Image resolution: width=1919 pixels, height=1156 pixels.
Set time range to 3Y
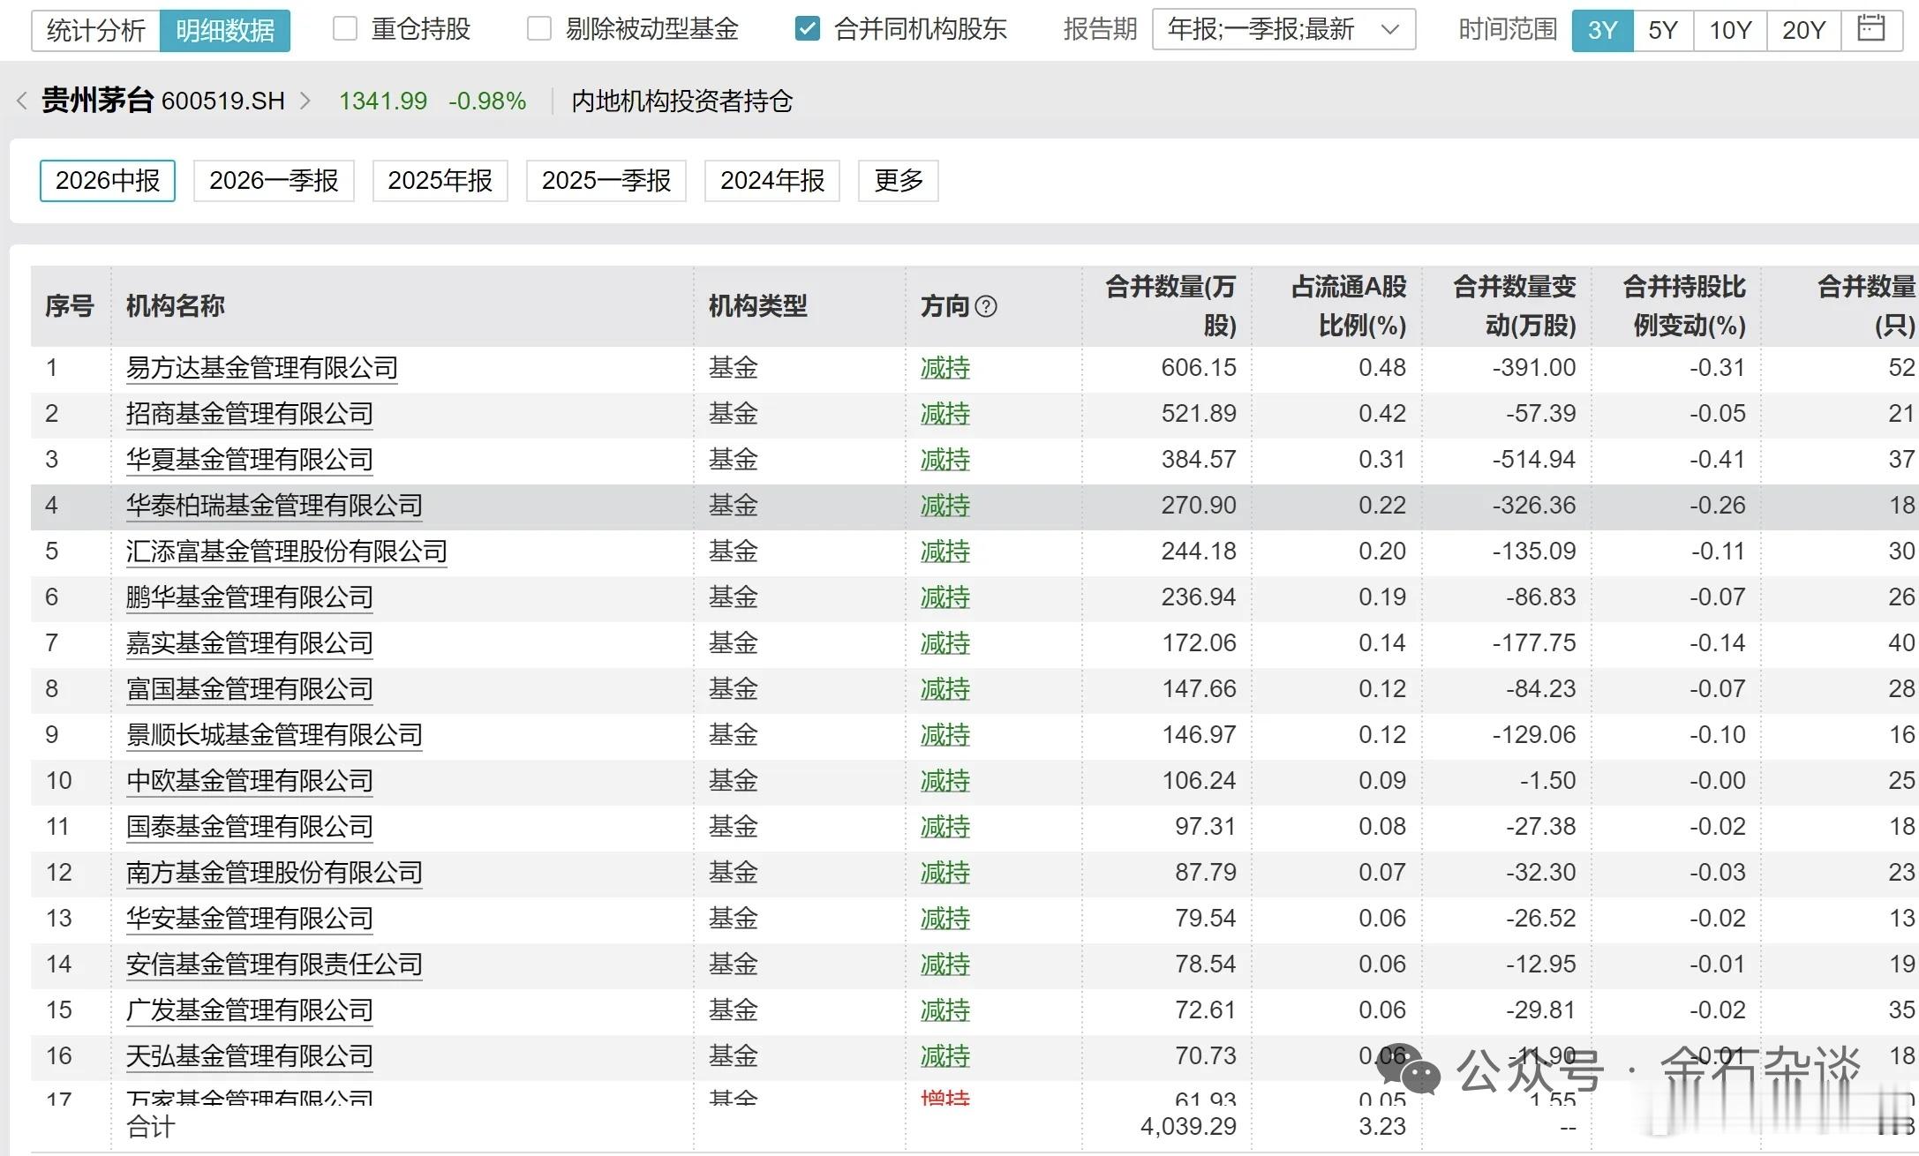point(1603,30)
